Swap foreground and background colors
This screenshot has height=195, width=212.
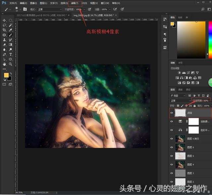coord(11,74)
